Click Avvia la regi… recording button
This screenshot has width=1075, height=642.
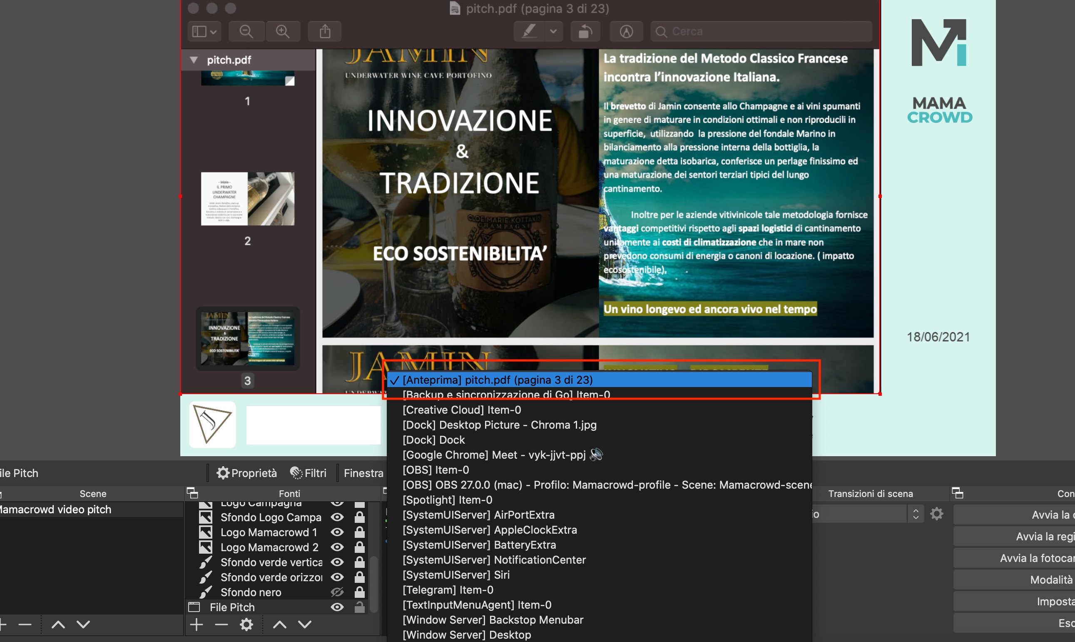1014,537
